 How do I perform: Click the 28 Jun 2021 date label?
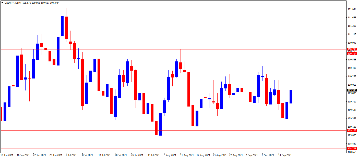56,155
